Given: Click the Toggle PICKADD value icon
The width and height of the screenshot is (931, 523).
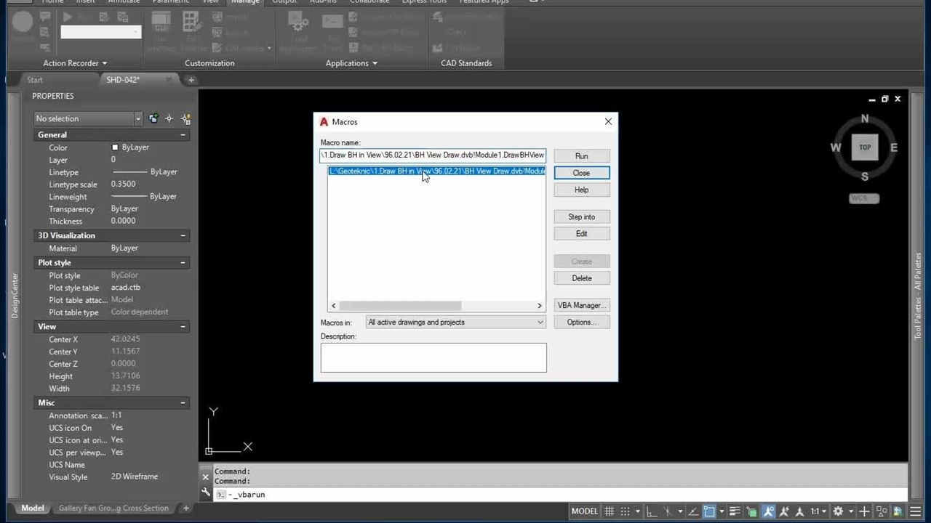Looking at the screenshot, I should (153, 118).
